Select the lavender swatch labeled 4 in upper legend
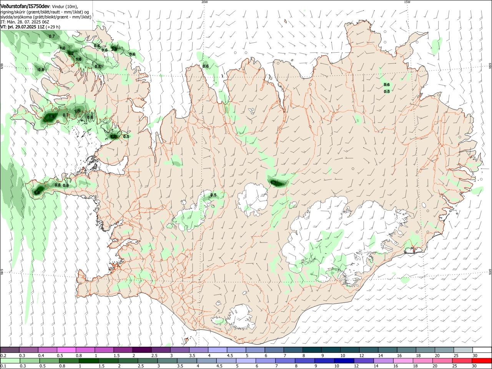 [x=217, y=350]
